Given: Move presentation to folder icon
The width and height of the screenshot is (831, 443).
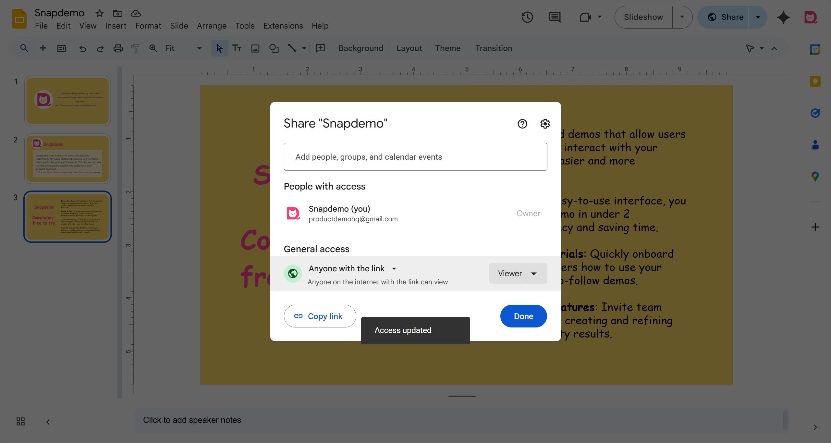Looking at the screenshot, I should point(117,13).
